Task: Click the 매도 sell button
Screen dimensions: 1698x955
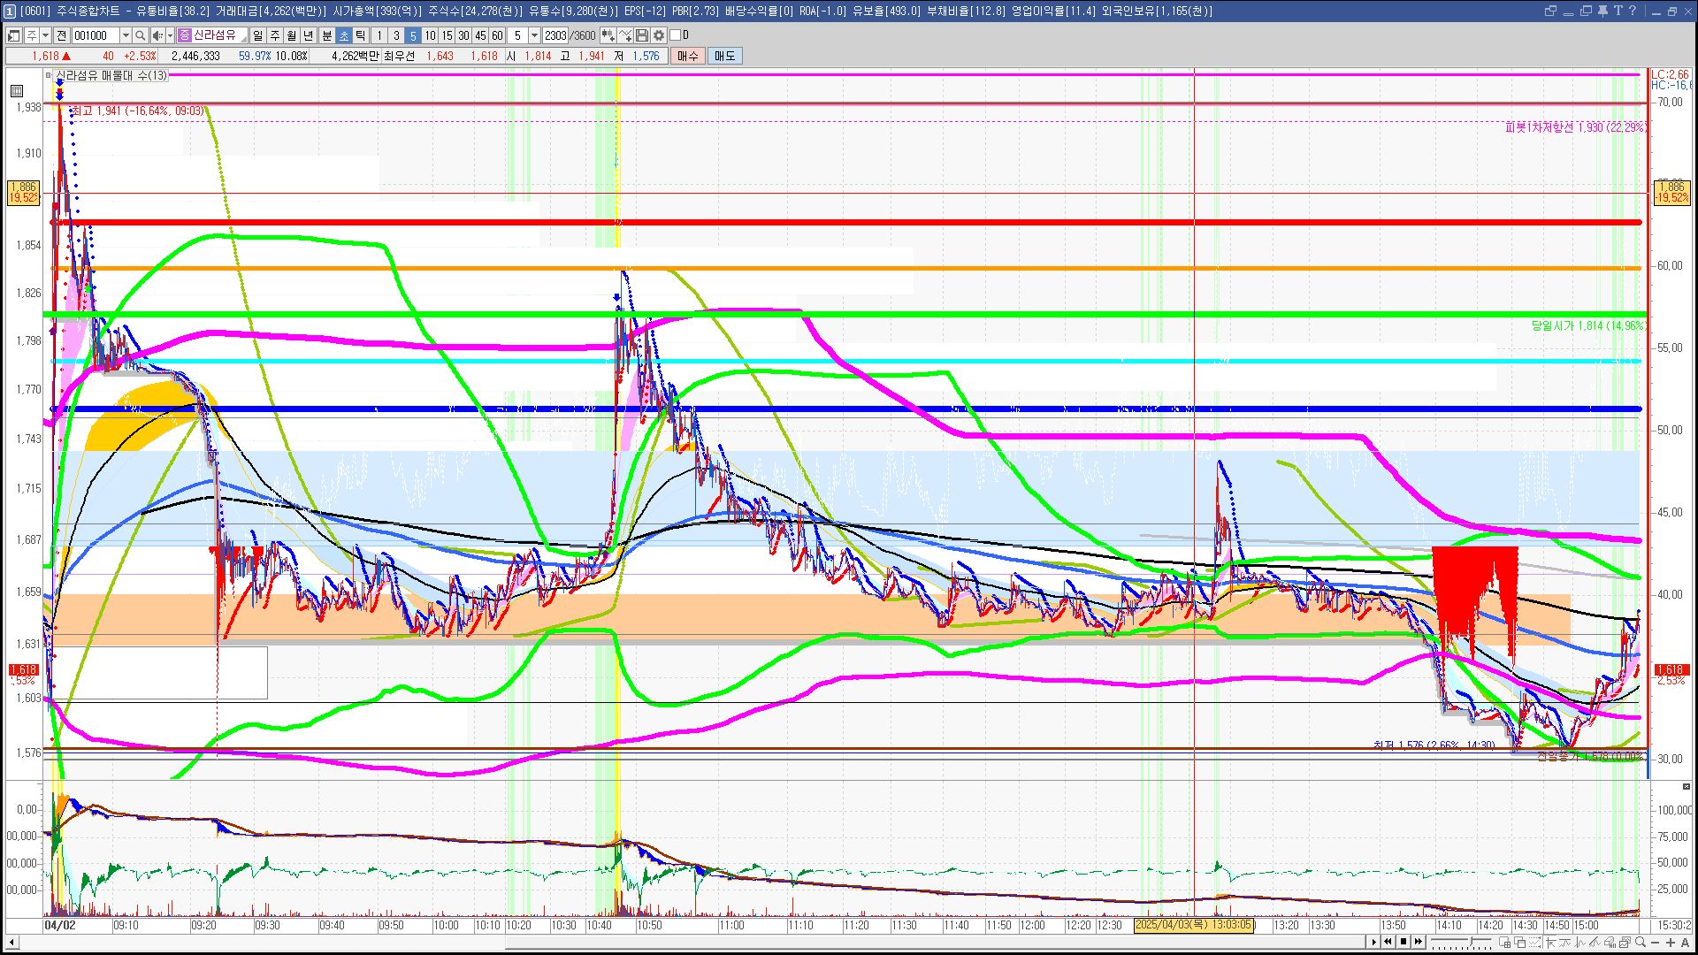Action: tap(725, 56)
